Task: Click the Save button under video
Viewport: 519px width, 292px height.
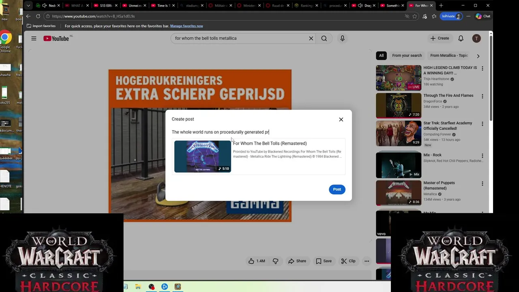Action: [x=324, y=261]
